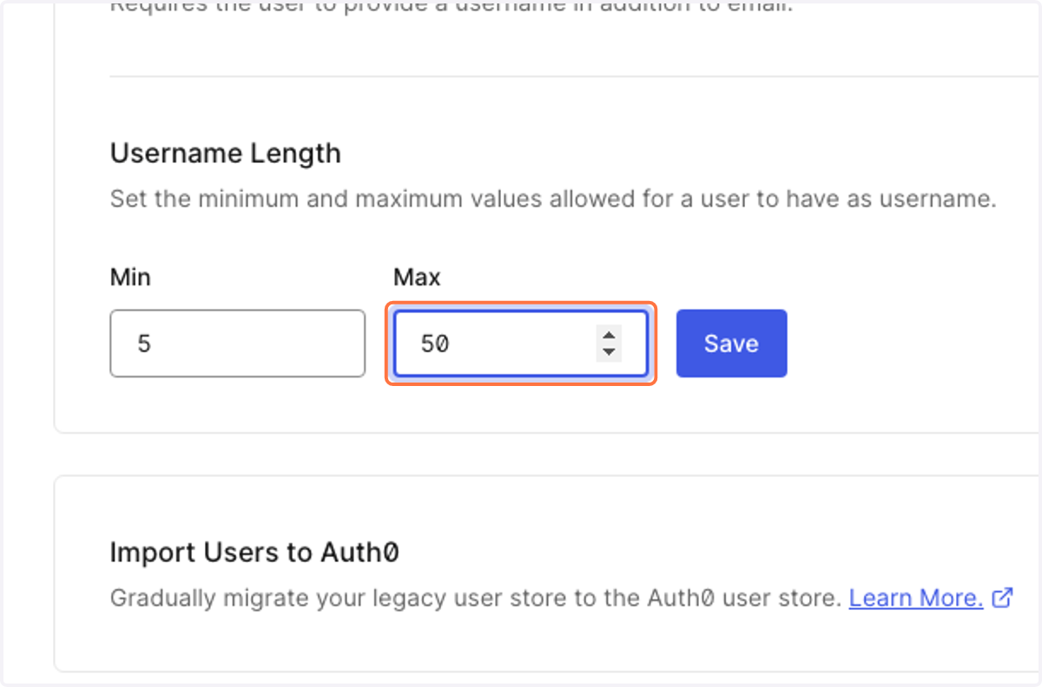Click the Max username length field

[520, 343]
